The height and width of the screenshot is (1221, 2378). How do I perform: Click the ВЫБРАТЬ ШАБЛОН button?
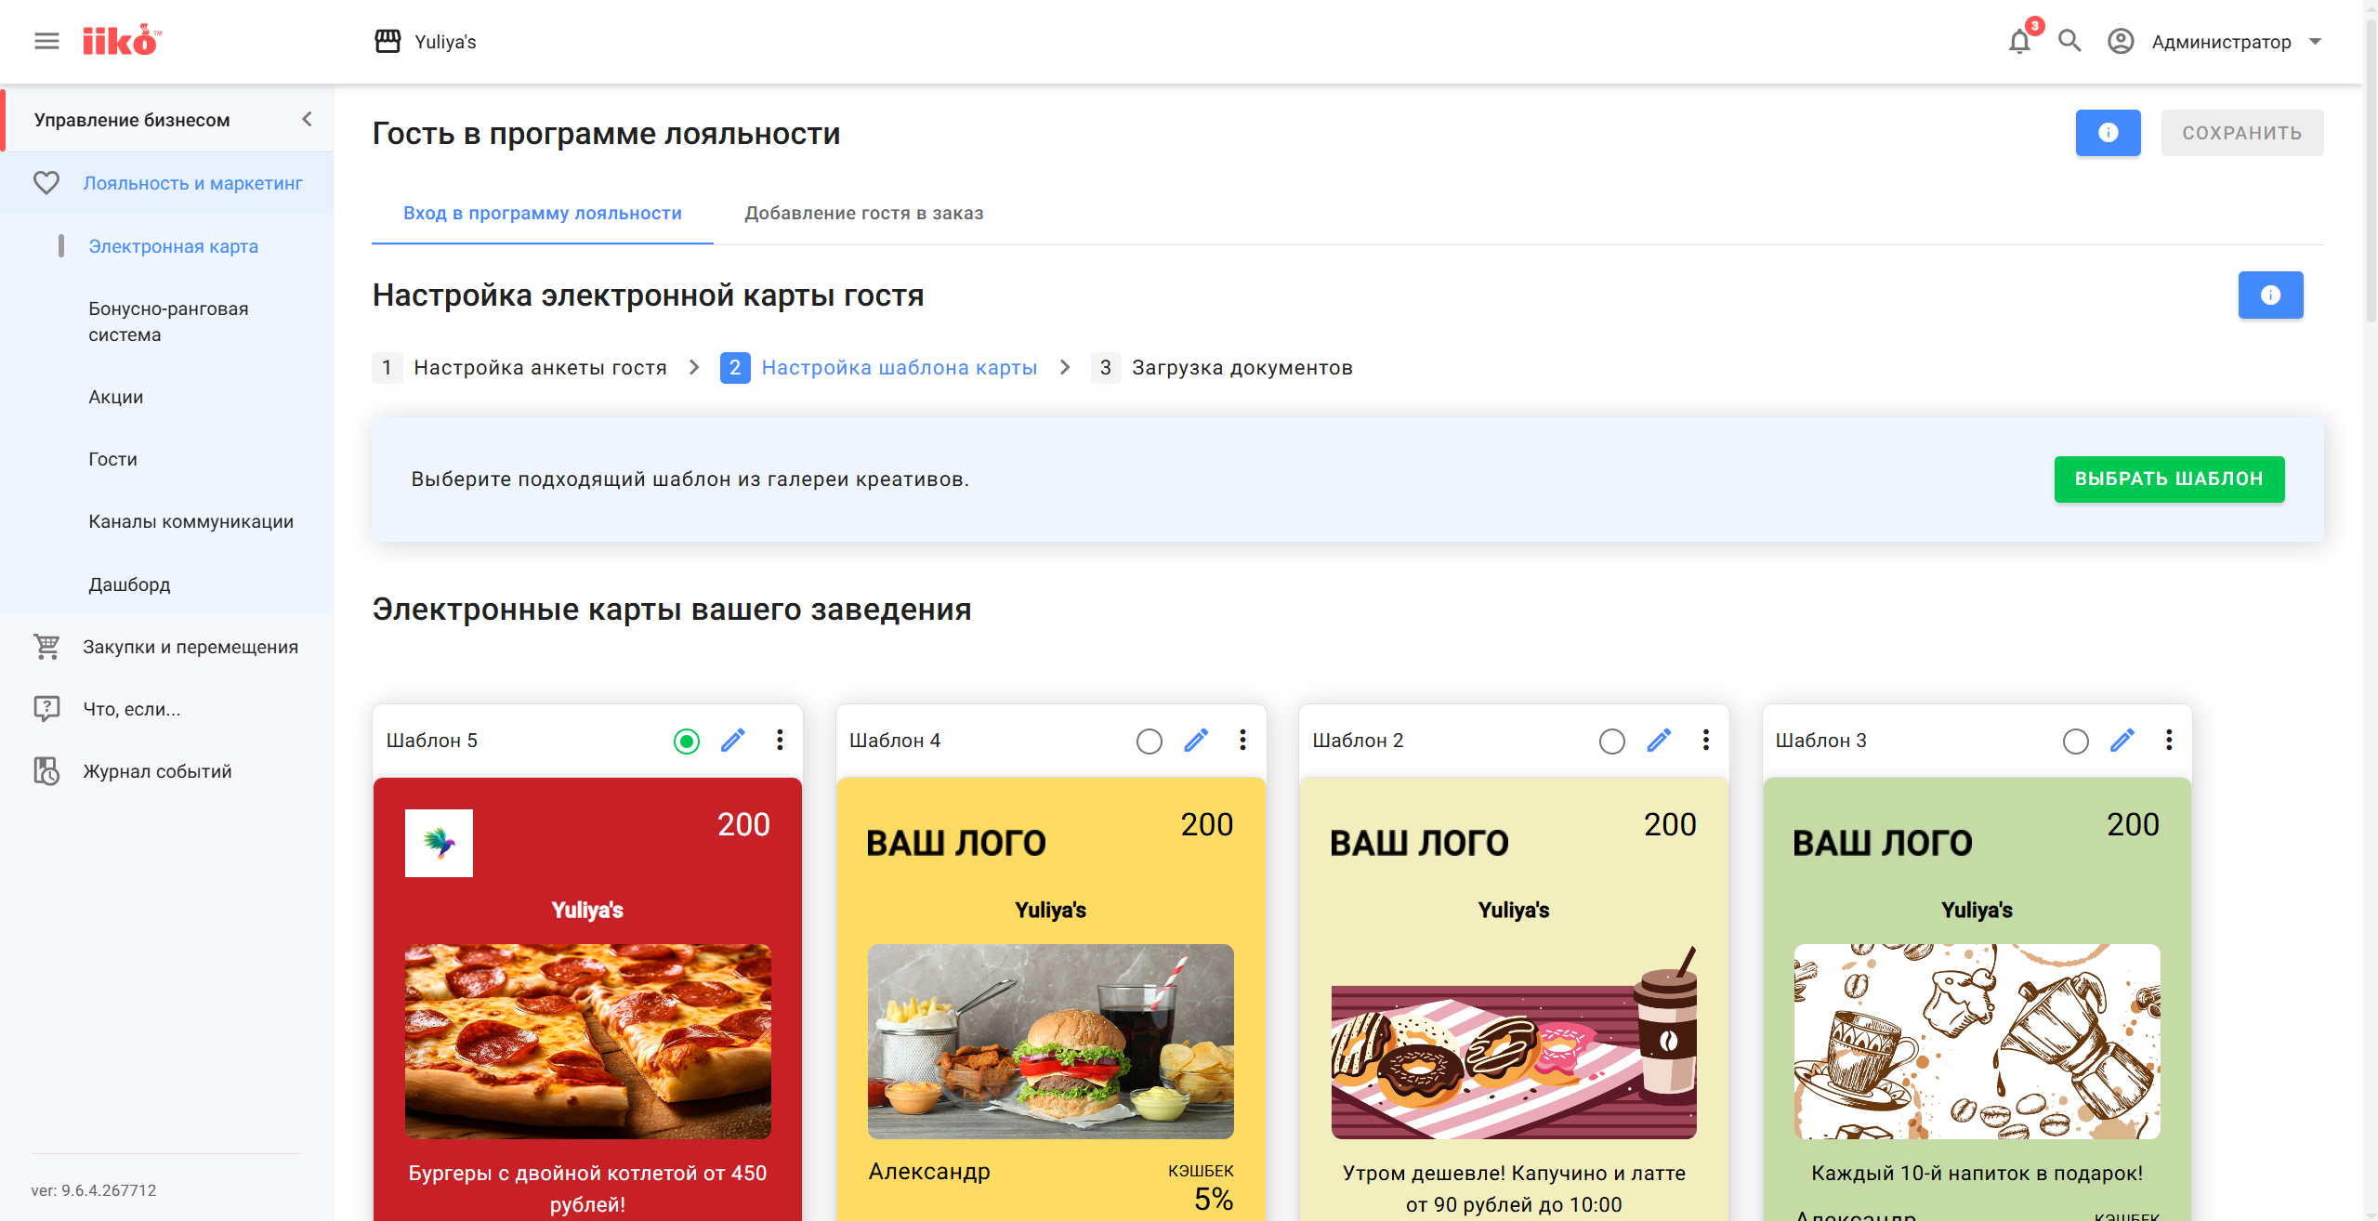[x=2169, y=479]
